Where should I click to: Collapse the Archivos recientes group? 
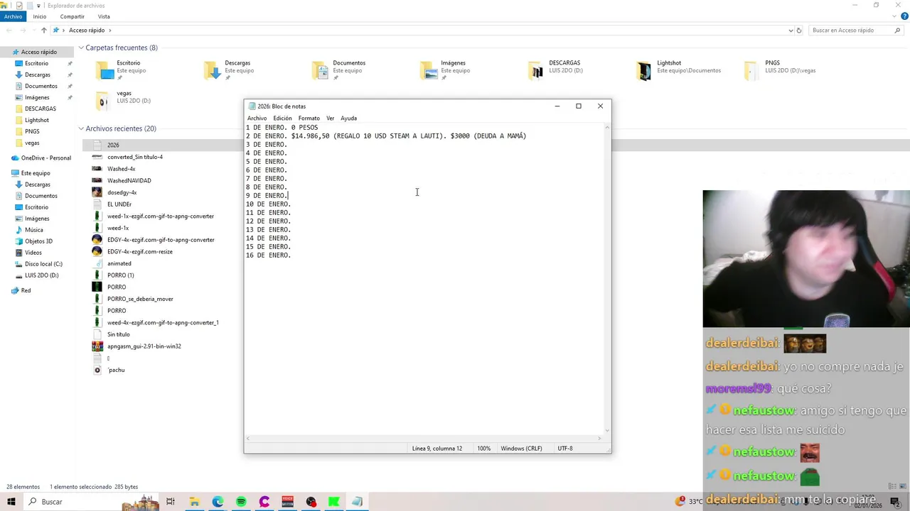pos(81,128)
